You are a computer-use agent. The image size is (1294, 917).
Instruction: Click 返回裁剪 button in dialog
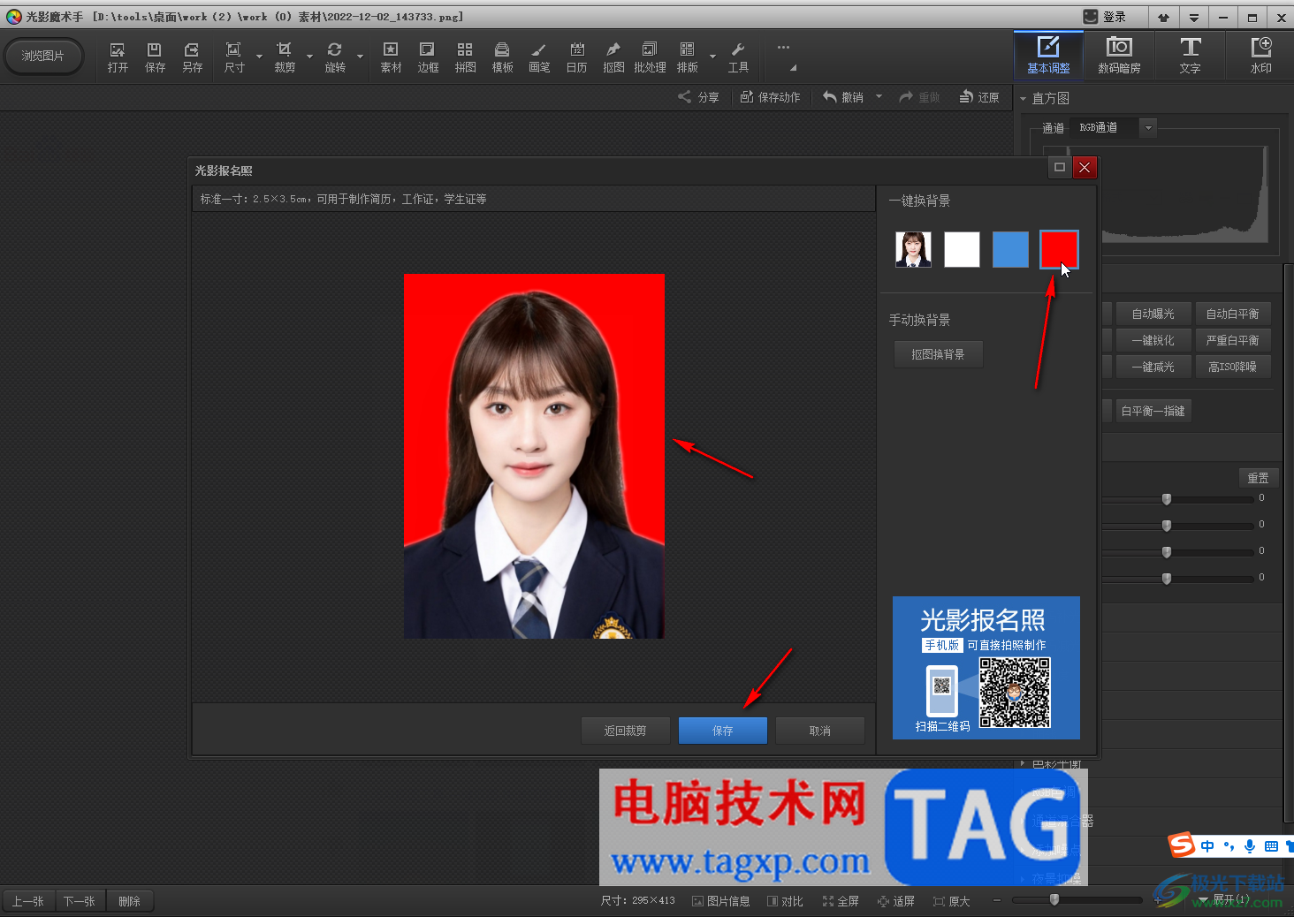625,731
